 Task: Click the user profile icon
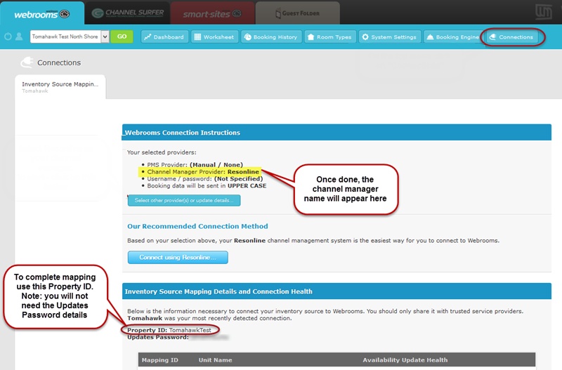click(x=19, y=37)
